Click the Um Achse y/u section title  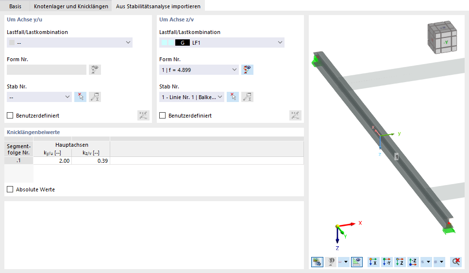[25, 19]
